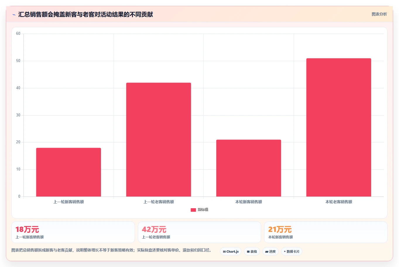The width and height of the screenshot is (399, 267).
Task: Click the y-axis value 30
Action: coord(18,115)
